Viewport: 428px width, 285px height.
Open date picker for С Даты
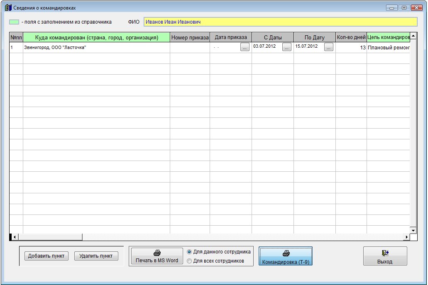point(286,47)
